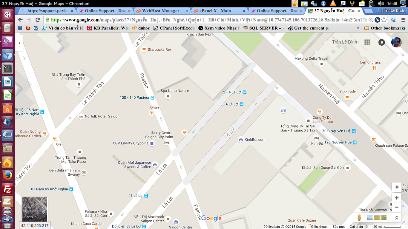Click the 46 Lê Lợi bus stop icon

(146, 196)
